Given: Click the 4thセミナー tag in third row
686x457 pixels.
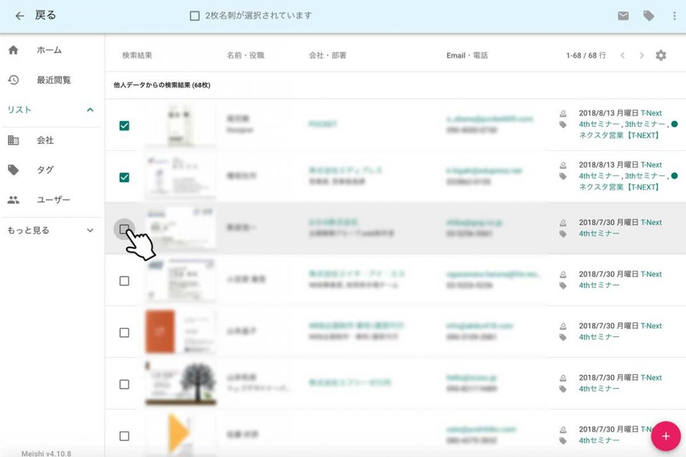Looking at the screenshot, I should pyautogui.click(x=599, y=234).
